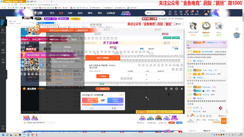Image resolution: width=244 pixels, height=137 pixels.
Task: Open the 我的背包 tab below chat
Action: 207,131
